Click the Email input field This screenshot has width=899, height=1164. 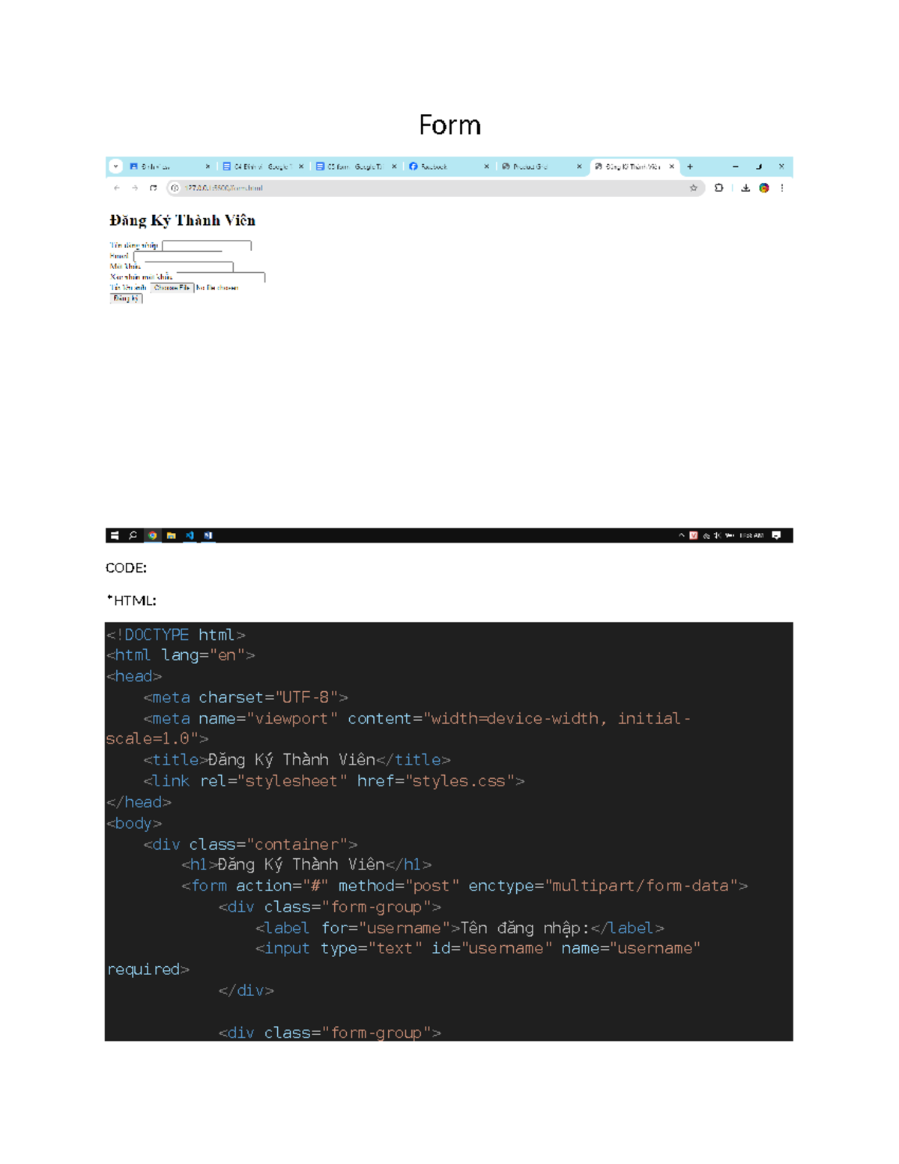pos(177,256)
